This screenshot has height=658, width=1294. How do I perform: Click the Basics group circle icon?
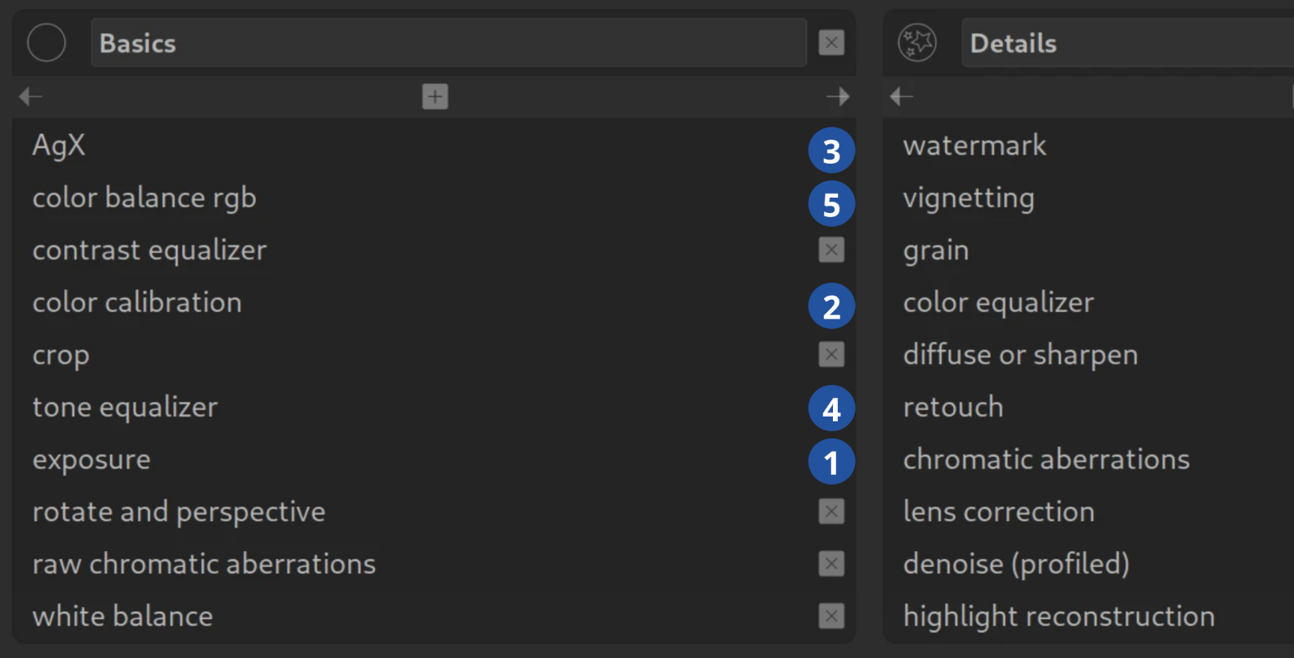click(46, 43)
